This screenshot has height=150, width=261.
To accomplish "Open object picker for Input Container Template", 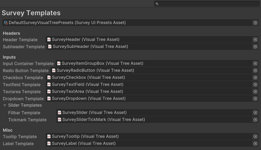I will (x=255, y=63).
